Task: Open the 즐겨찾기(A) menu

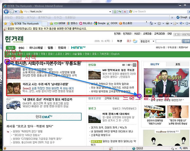Action: tap(45, 17)
